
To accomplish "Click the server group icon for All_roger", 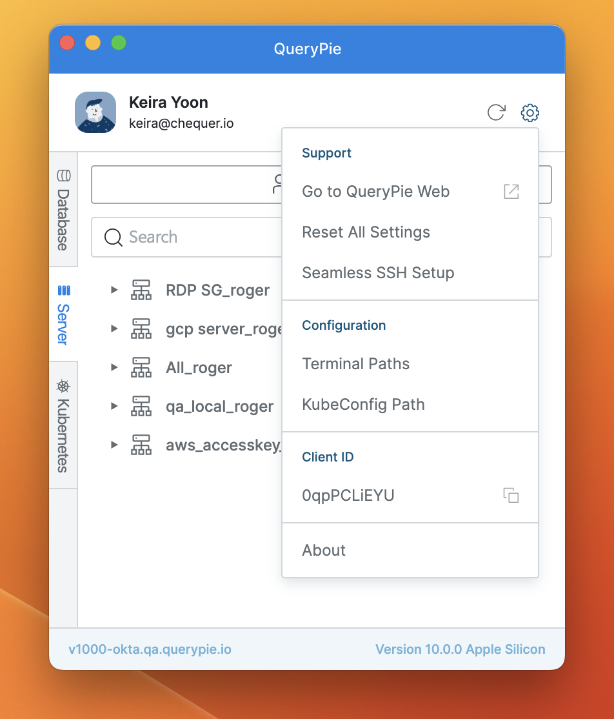I will pos(141,368).
